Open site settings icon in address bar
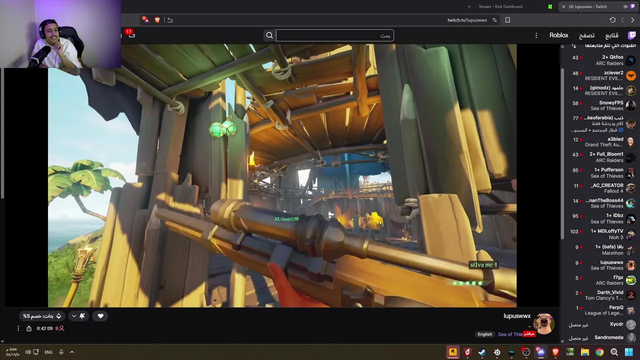 click(494, 20)
